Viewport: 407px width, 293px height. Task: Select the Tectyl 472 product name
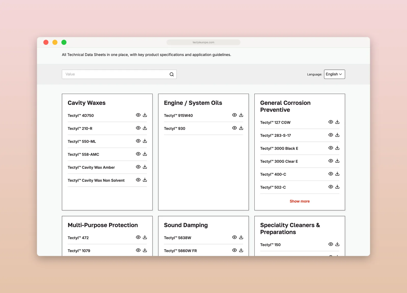click(78, 238)
